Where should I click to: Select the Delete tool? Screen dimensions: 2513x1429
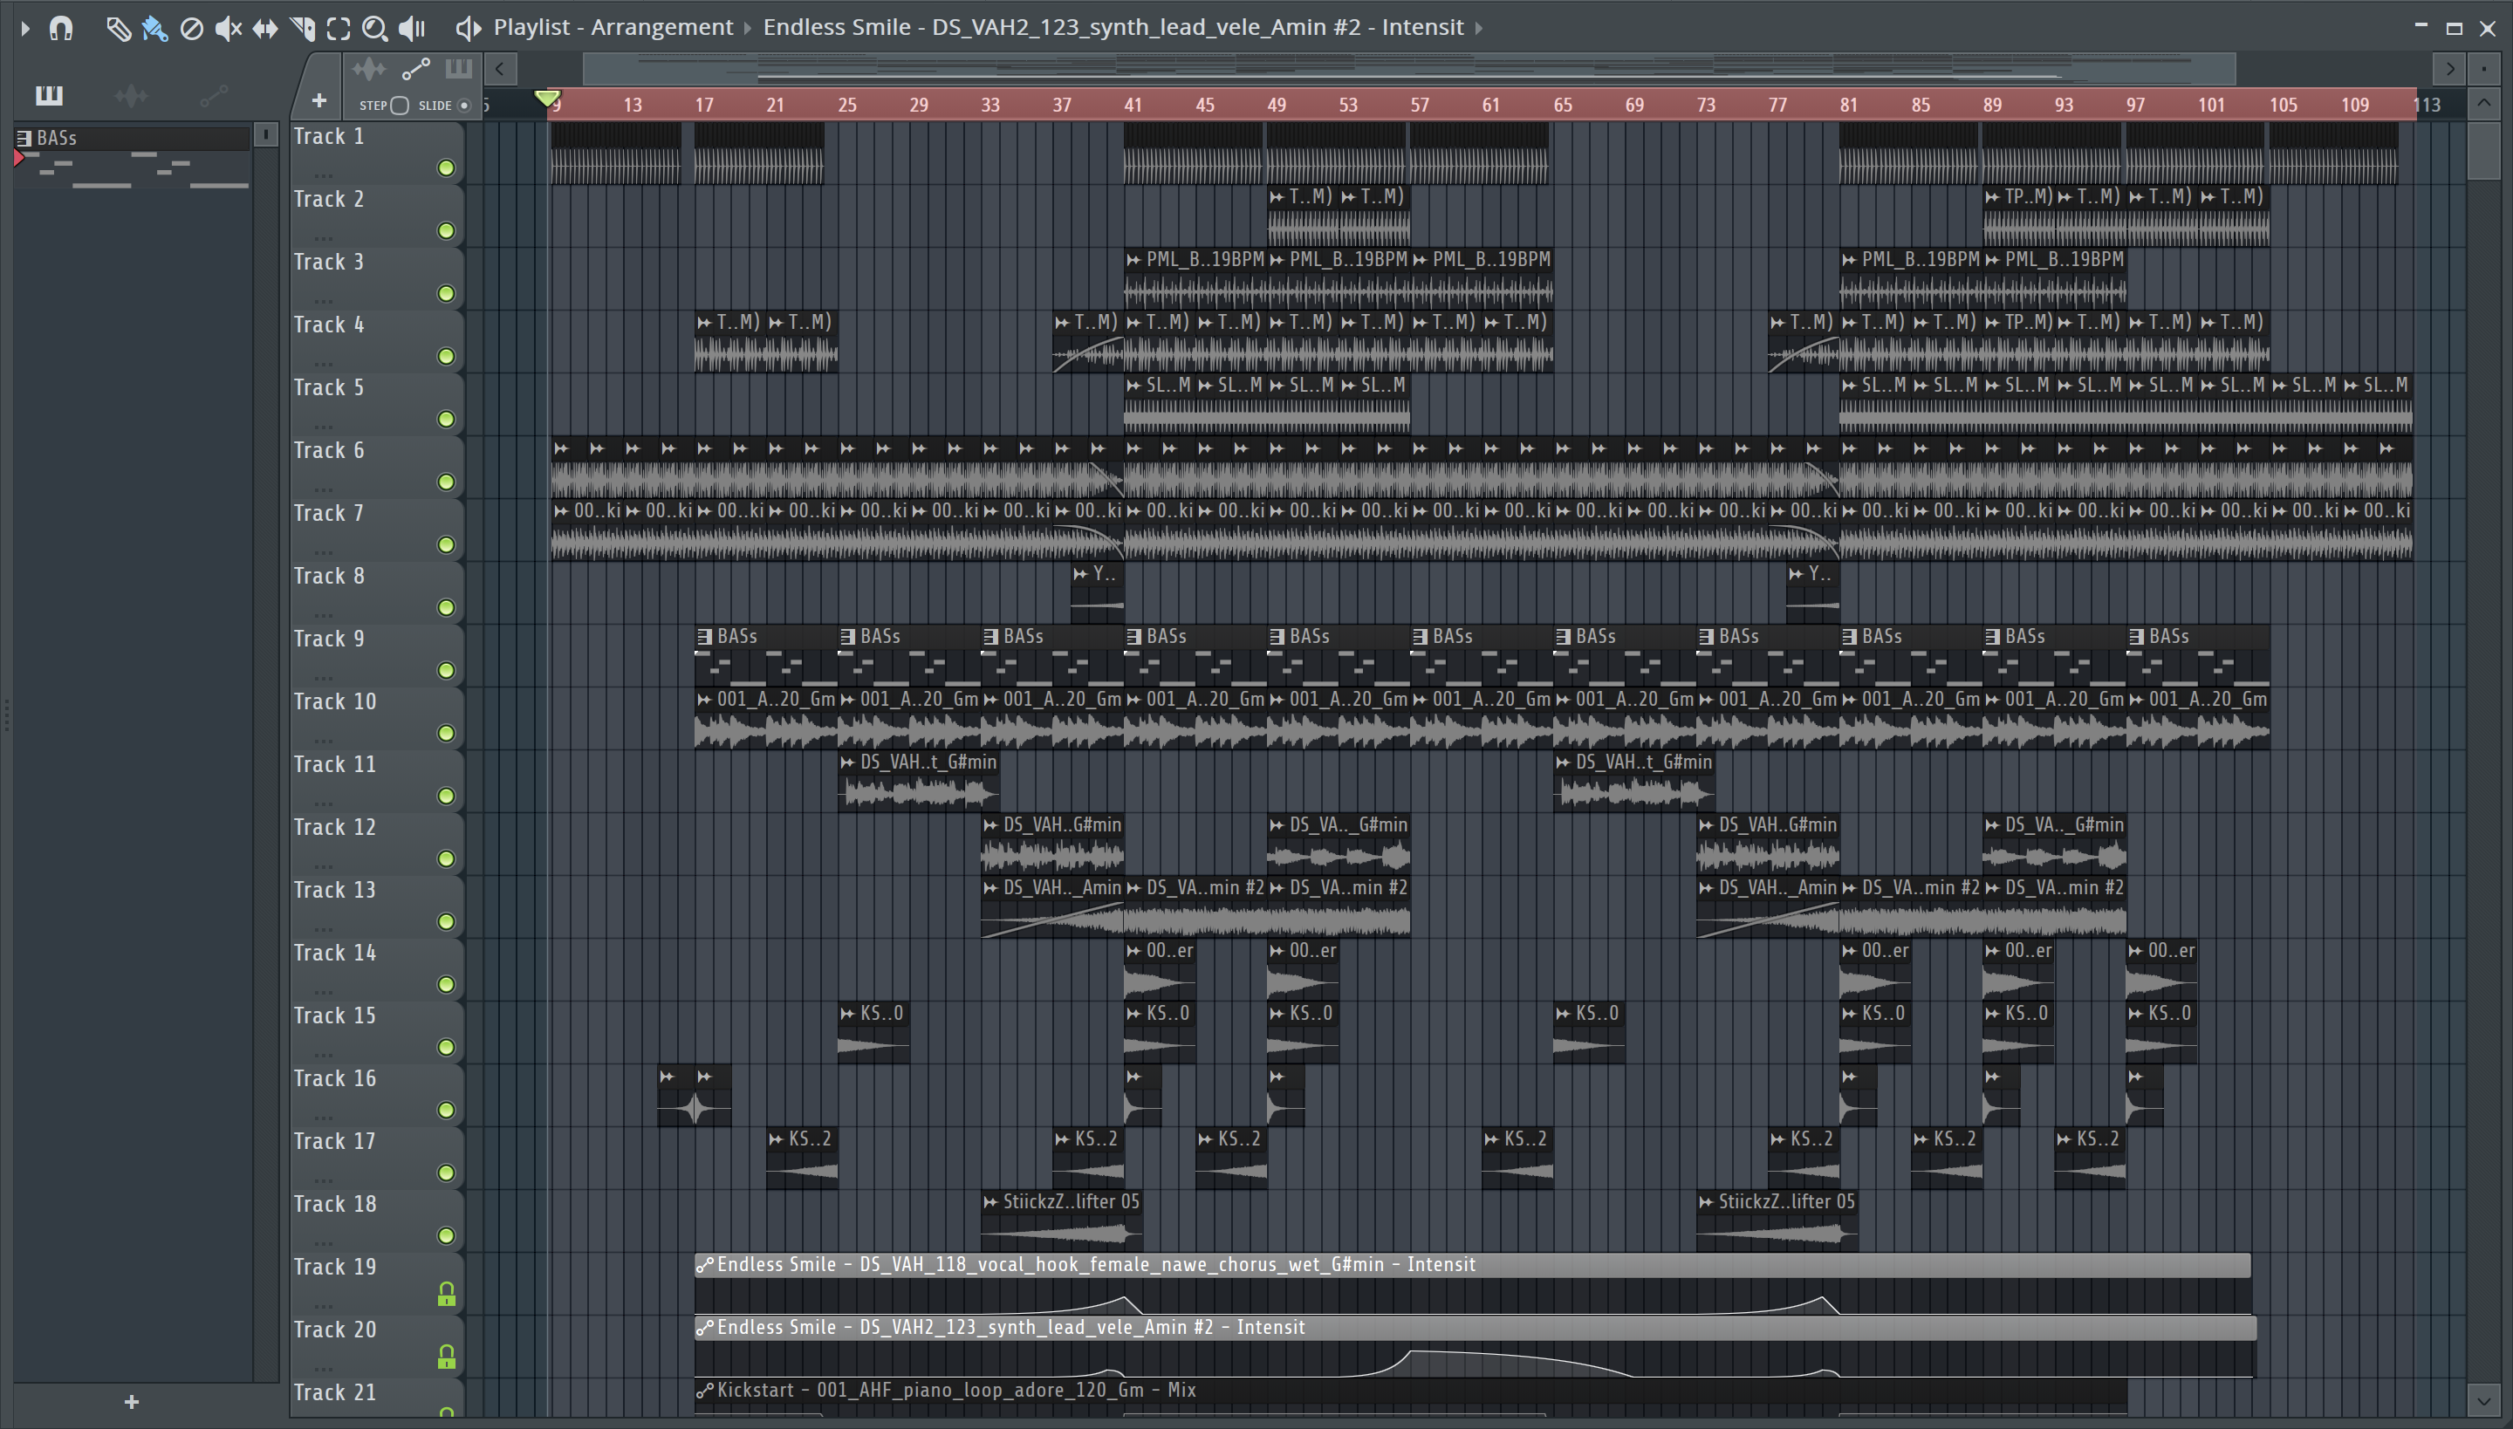click(x=191, y=29)
